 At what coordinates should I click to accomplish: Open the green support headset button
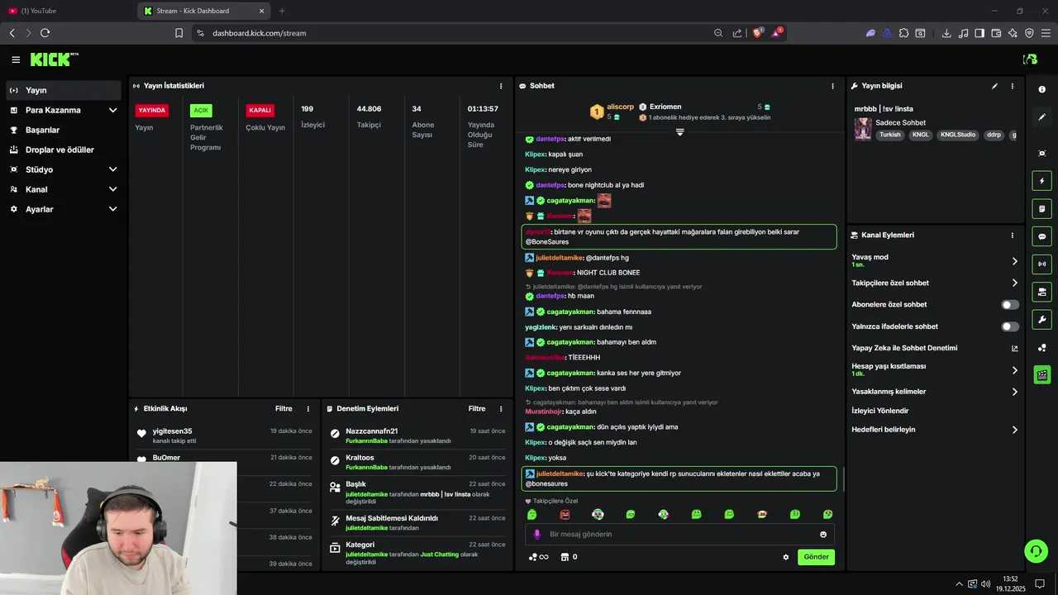tap(1035, 550)
